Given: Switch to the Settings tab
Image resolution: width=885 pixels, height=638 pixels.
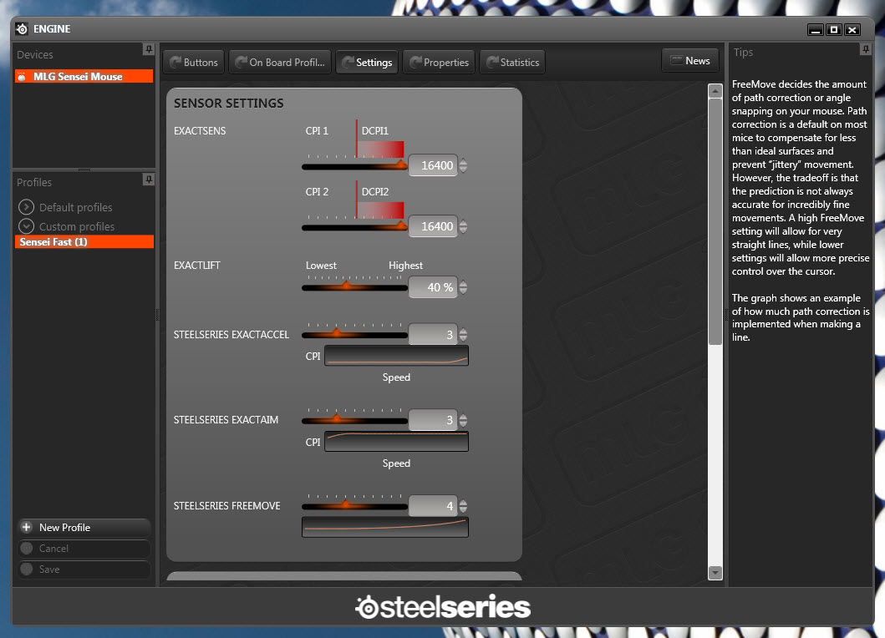Looking at the screenshot, I should coord(368,62).
